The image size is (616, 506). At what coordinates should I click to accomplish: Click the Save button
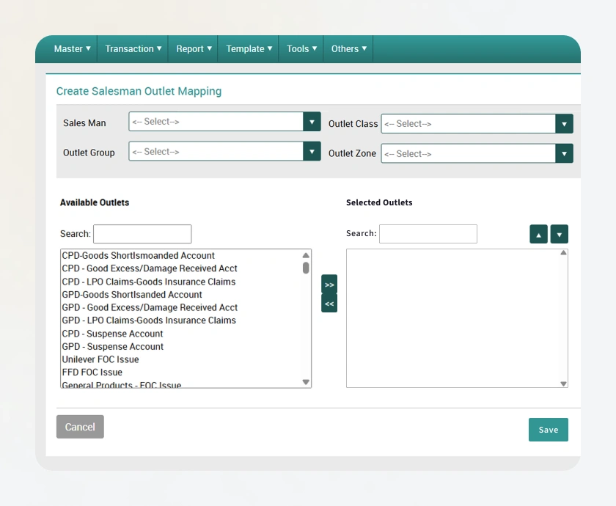548,430
